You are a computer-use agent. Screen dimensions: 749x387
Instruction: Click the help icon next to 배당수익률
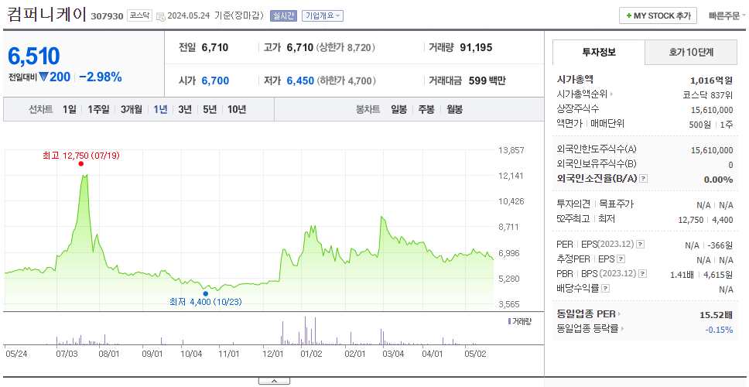(x=606, y=289)
